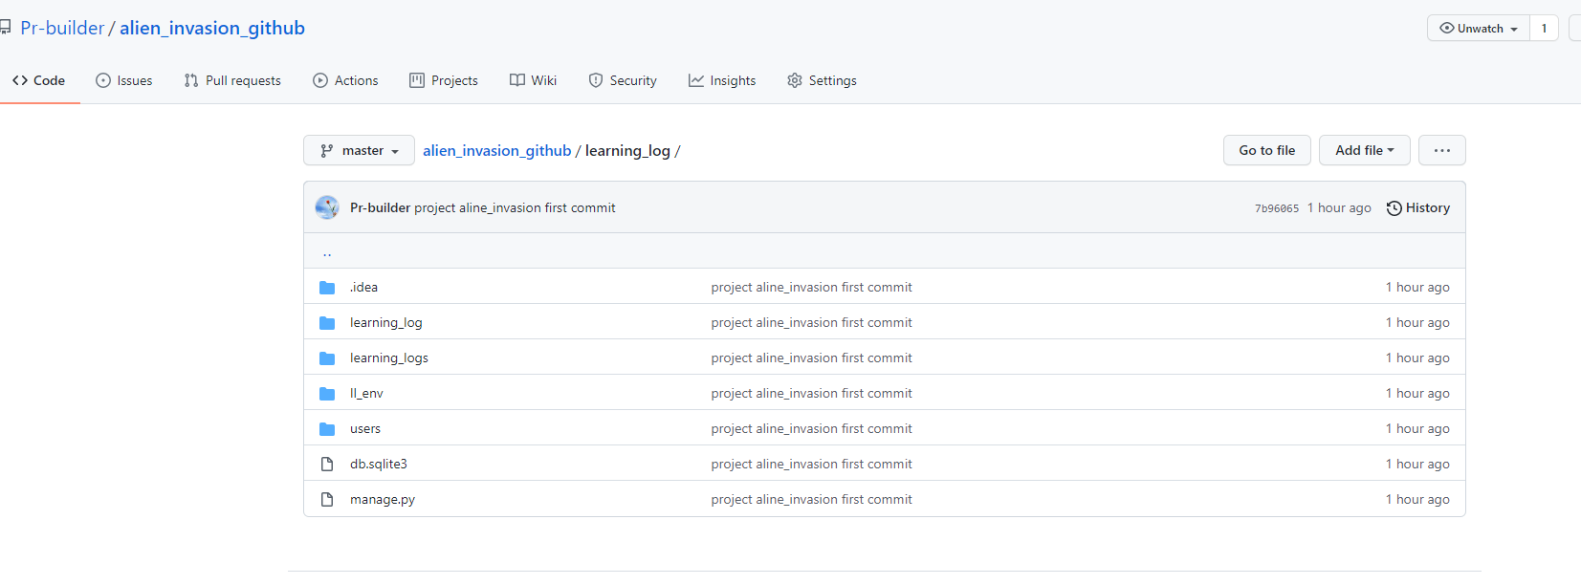Image resolution: width=1581 pixels, height=585 pixels.
Task: Go up to parent directory (..)
Action: [327, 252]
